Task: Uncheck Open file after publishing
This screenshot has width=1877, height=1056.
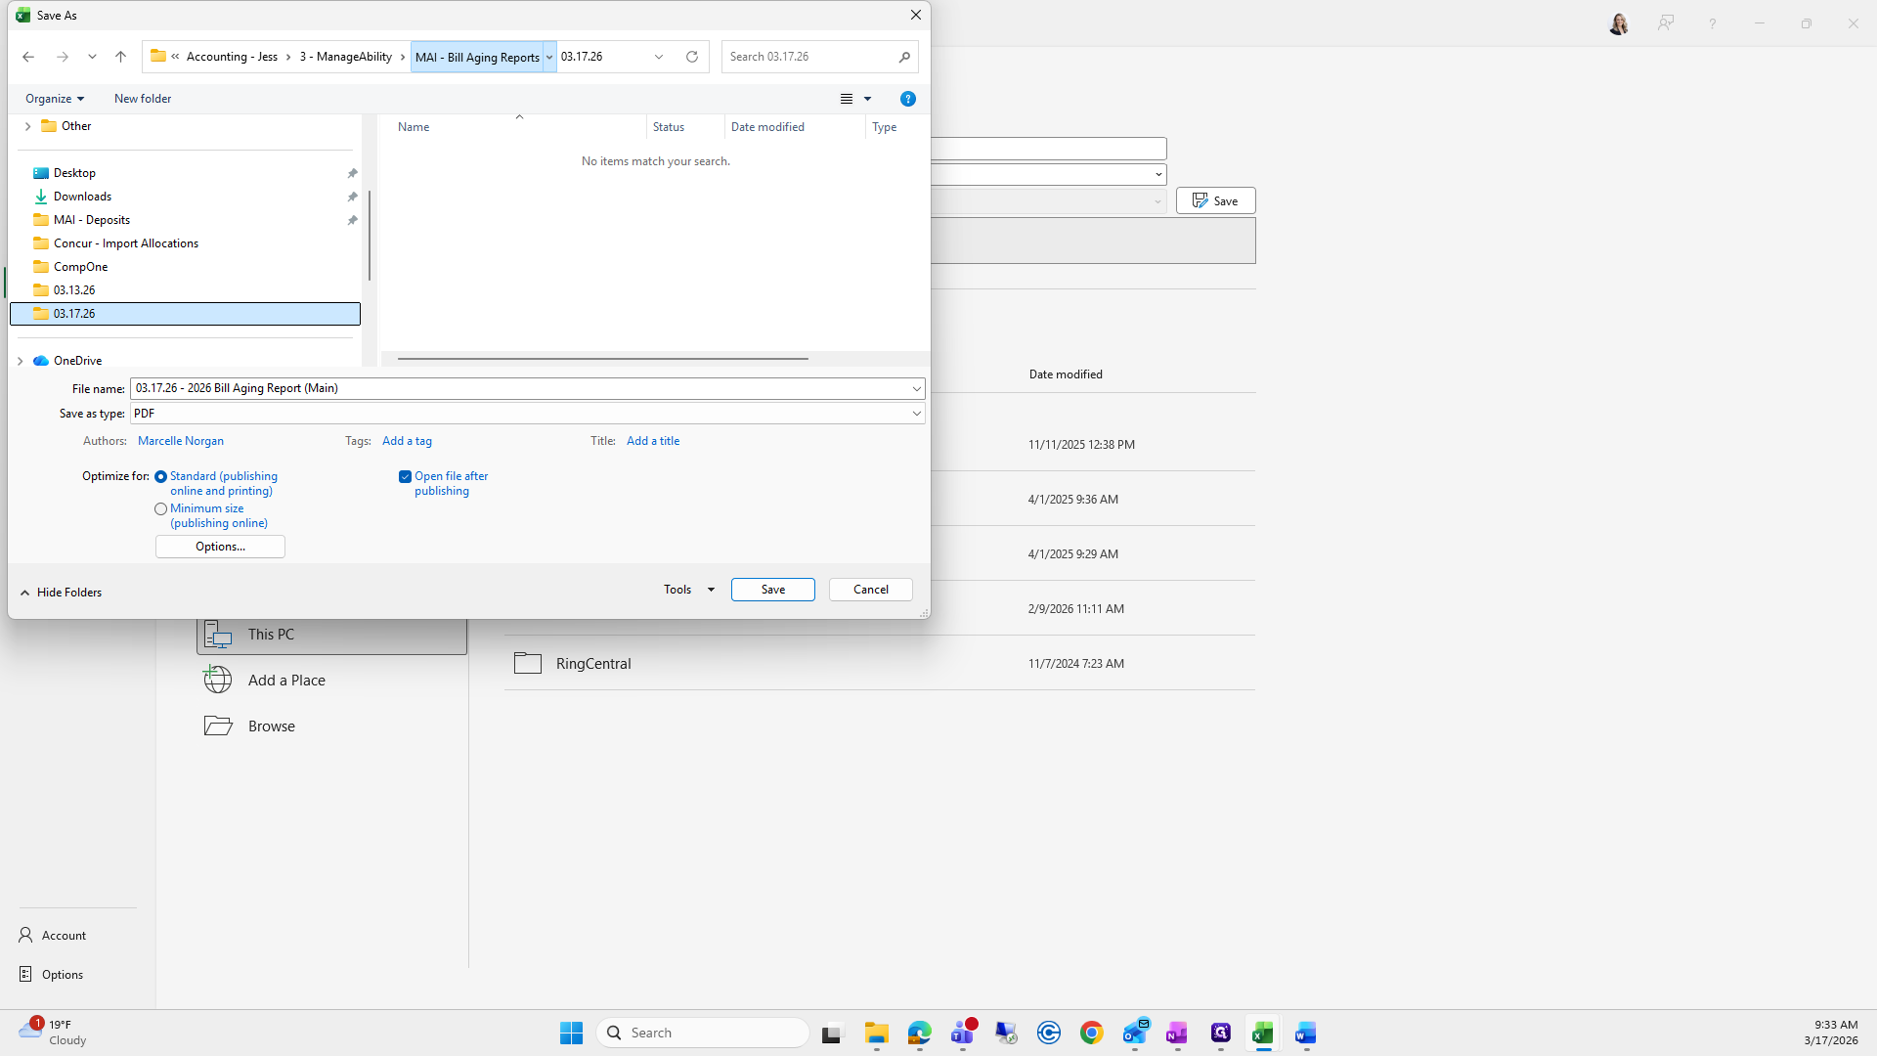Action: point(405,477)
